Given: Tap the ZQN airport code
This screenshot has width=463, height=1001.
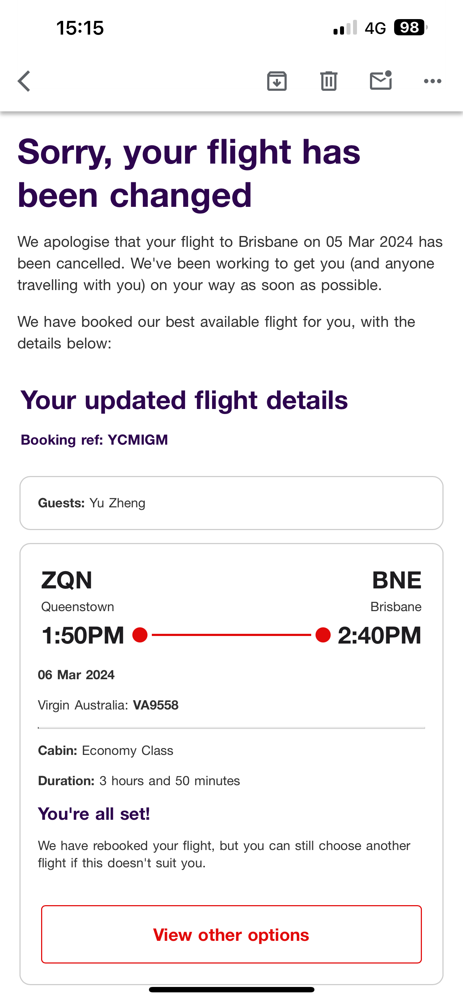Looking at the screenshot, I should coord(66,580).
